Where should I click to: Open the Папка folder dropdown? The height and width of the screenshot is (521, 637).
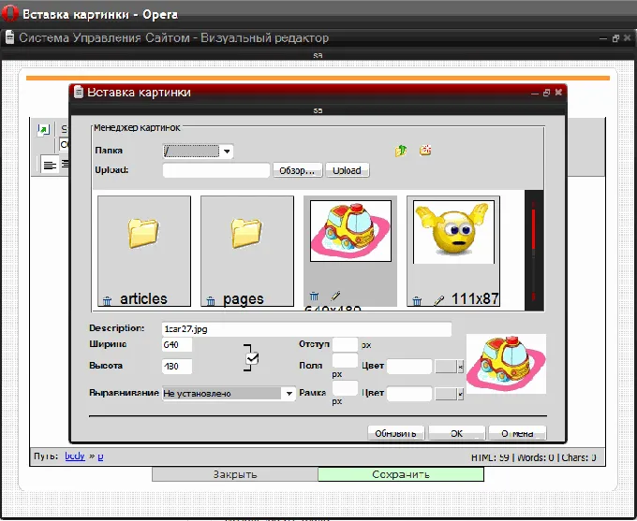coord(227,152)
